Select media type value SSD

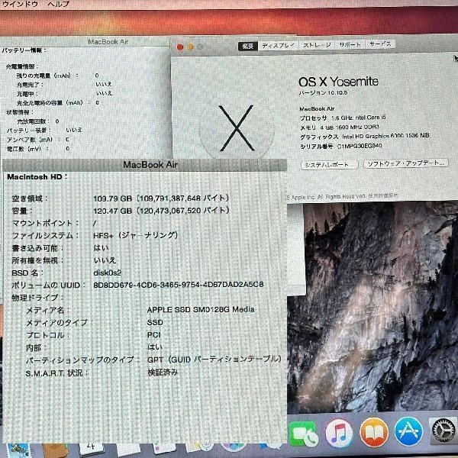point(155,322)
